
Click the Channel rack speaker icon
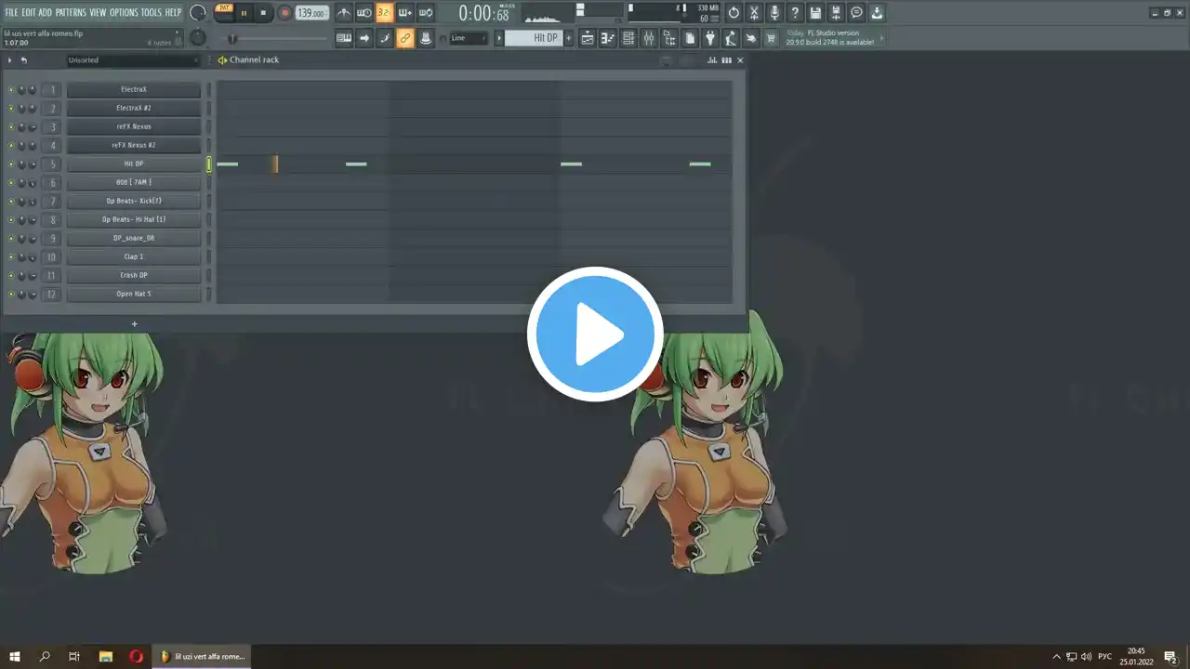point(222,60)
